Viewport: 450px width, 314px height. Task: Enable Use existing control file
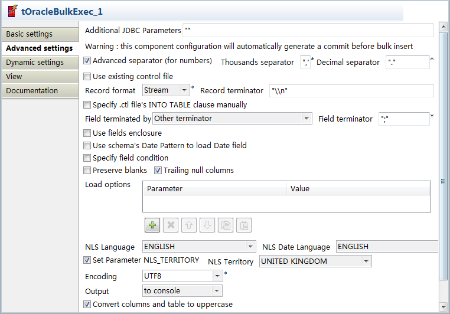point(87,76)
